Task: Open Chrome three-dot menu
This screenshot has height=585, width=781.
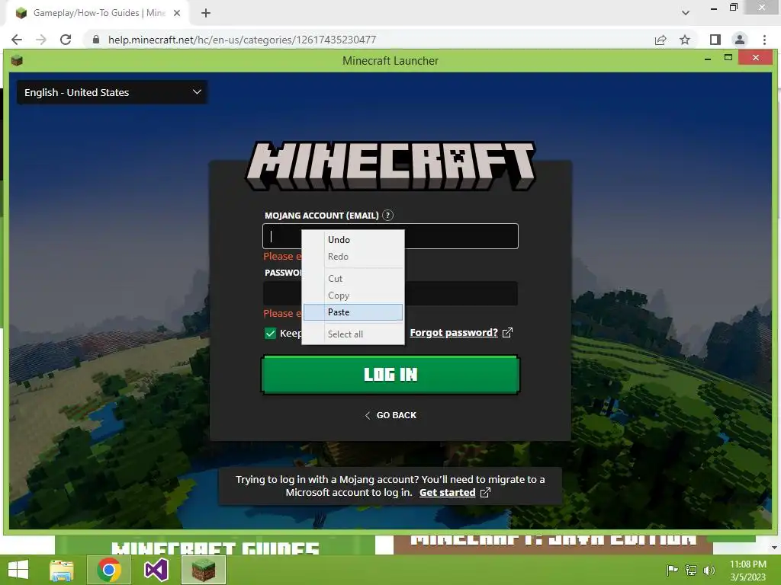Action: click(764, 40)
